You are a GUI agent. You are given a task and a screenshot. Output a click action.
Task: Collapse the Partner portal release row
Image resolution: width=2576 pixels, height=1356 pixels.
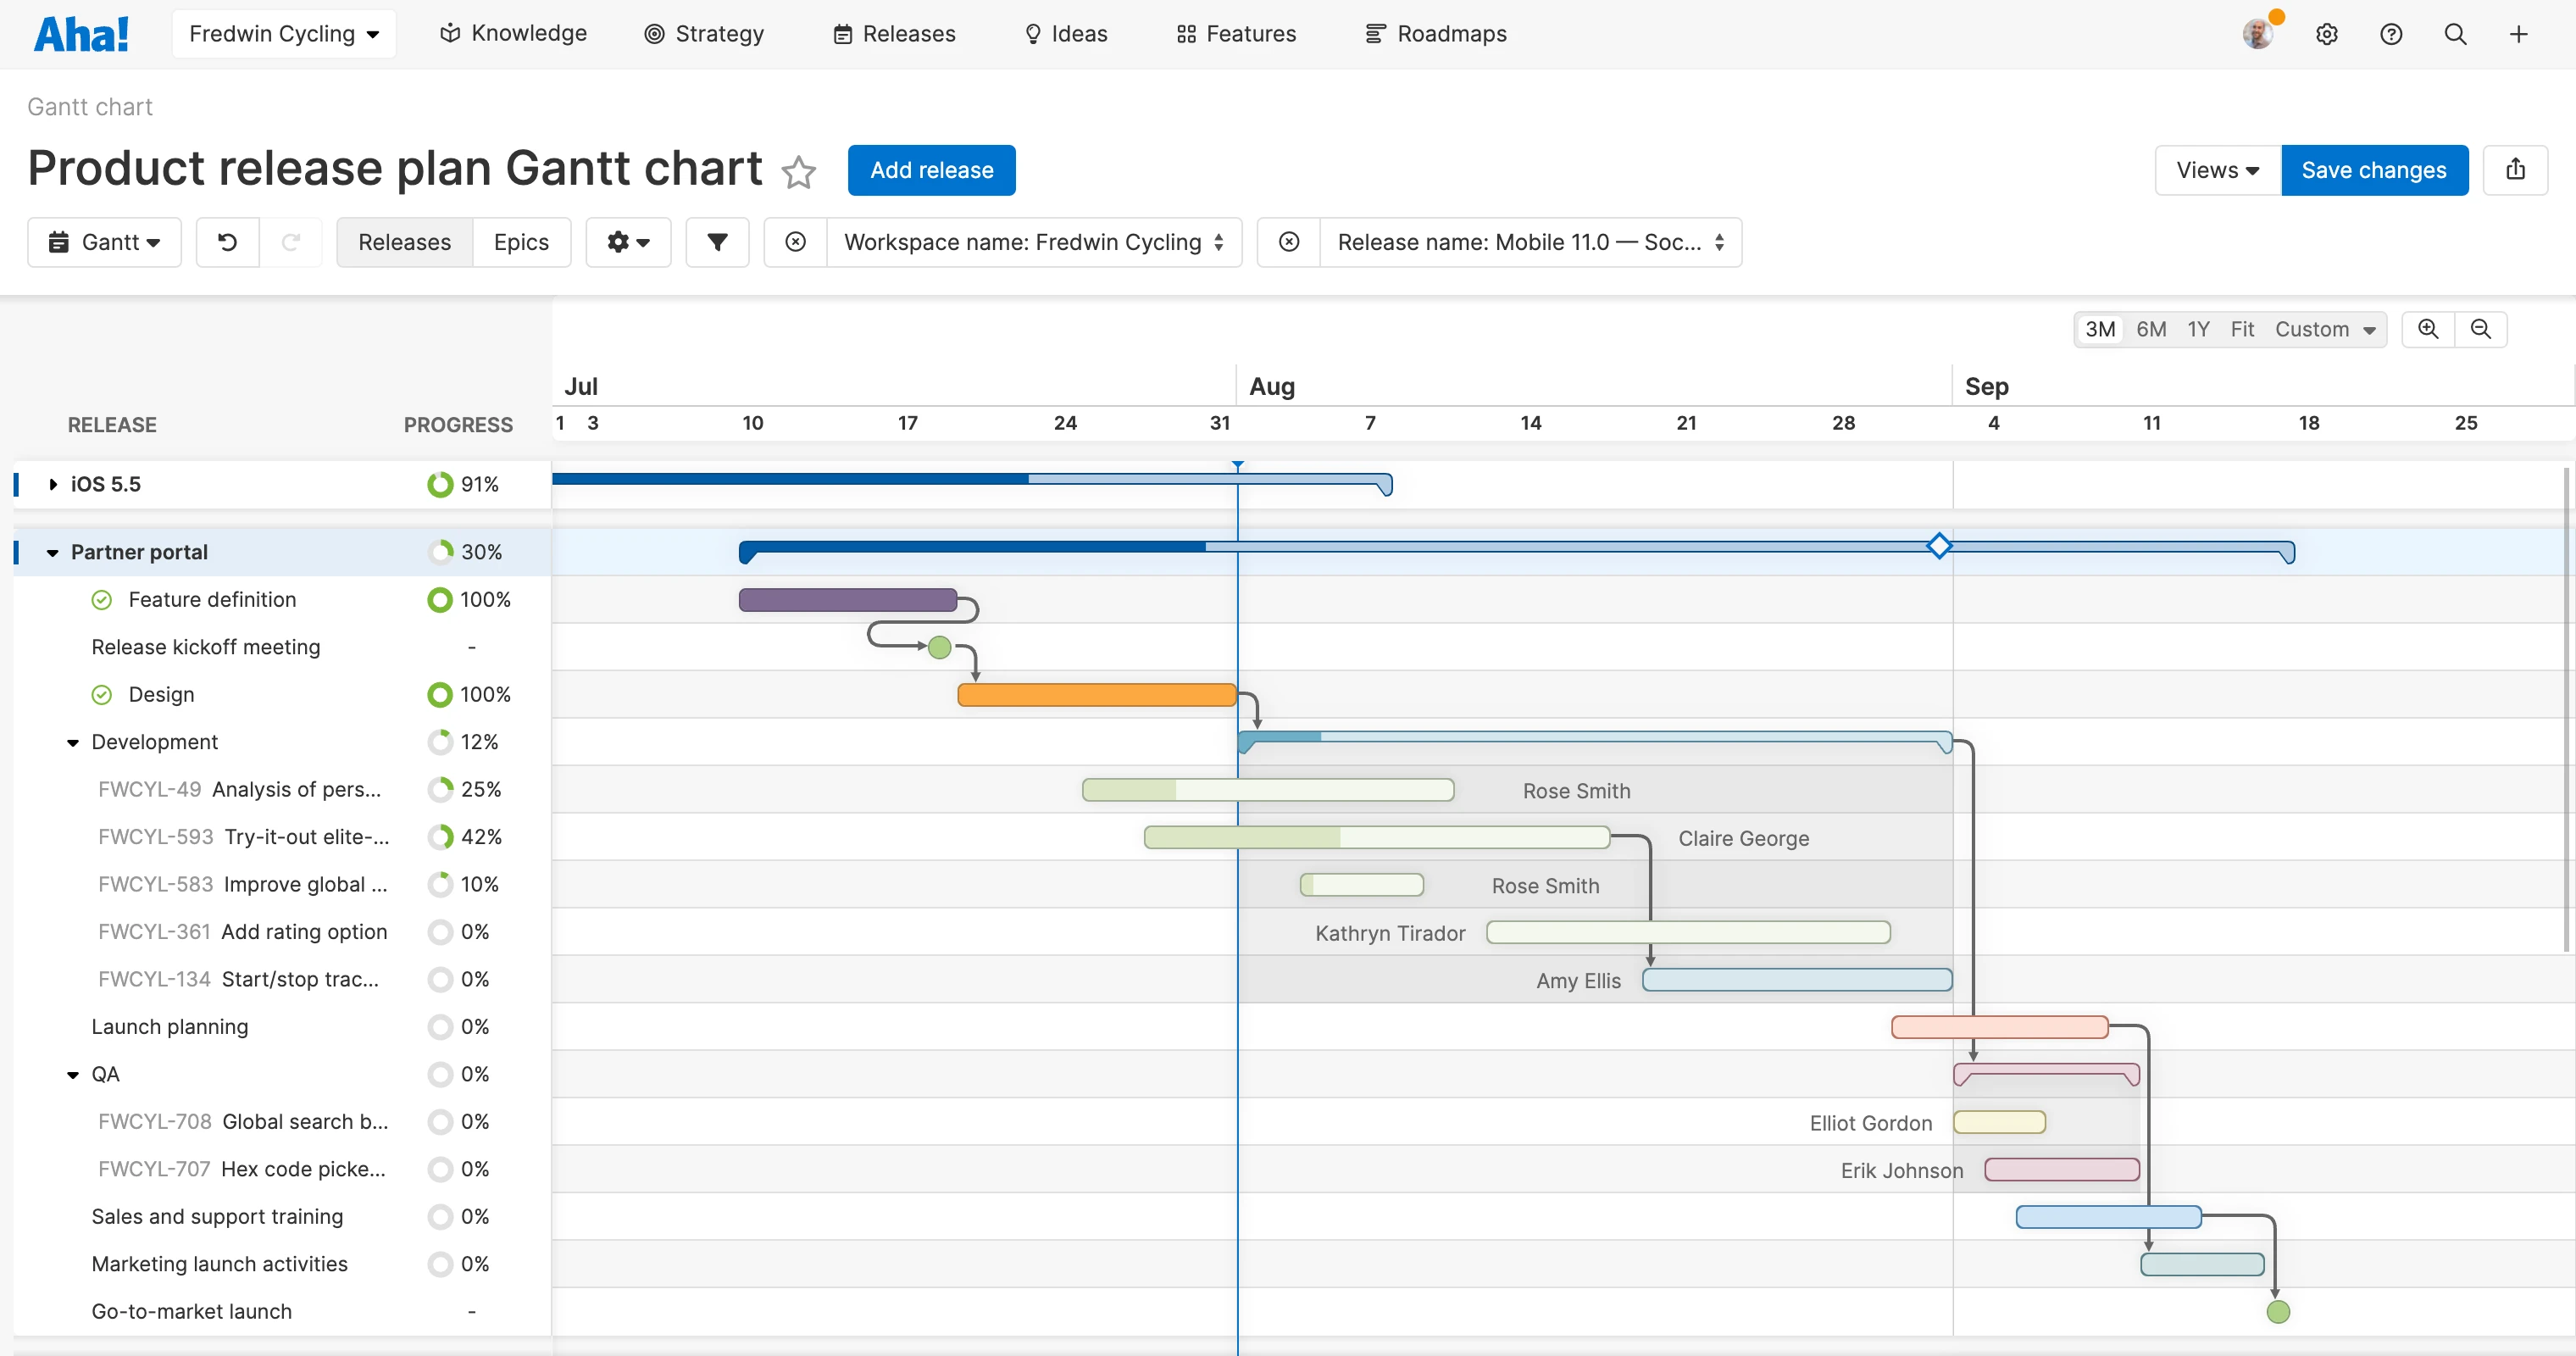[53, 551]
